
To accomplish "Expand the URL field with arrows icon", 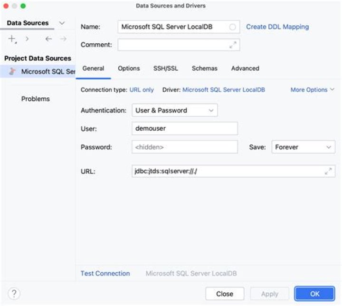I will (x=328, y=171).
